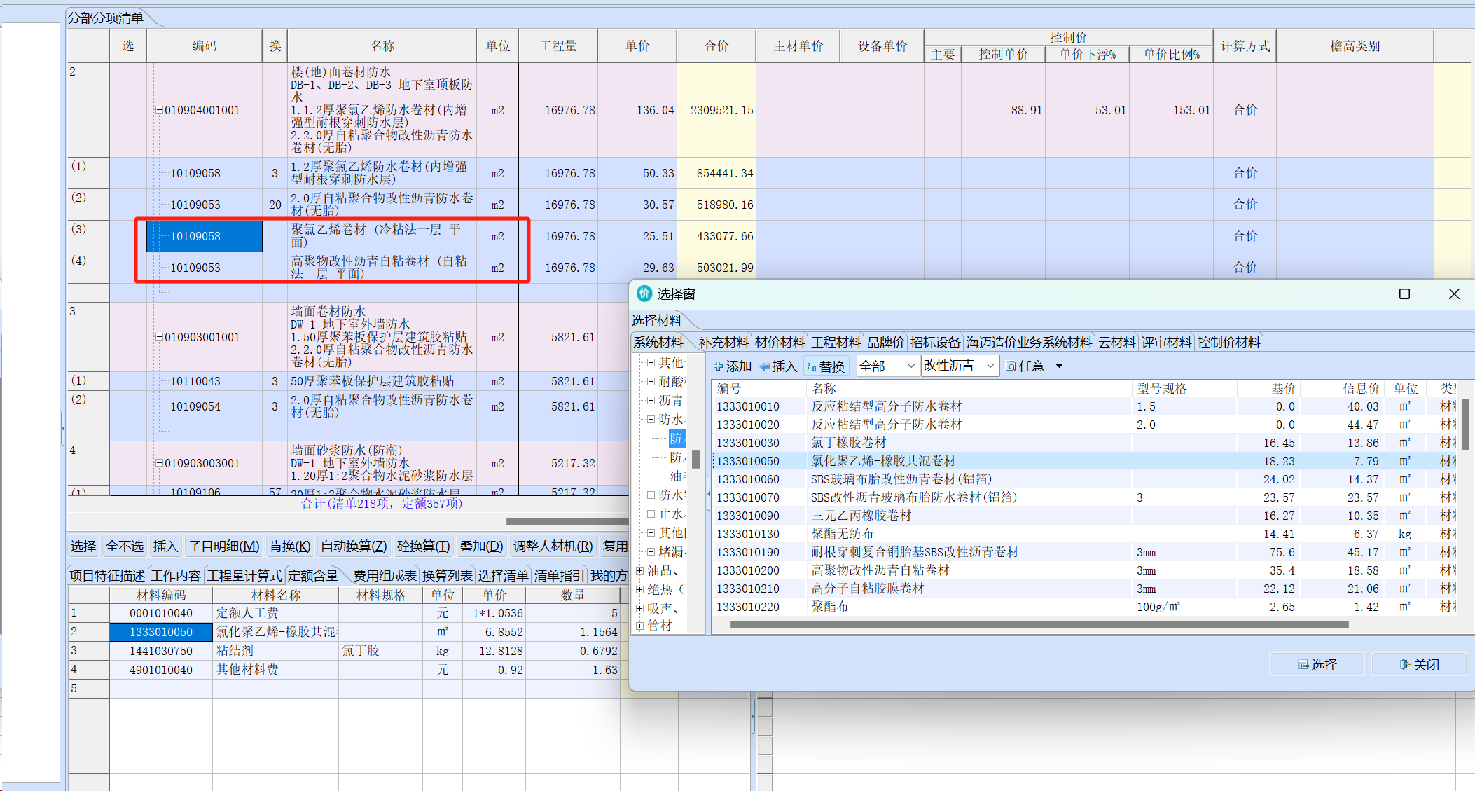1475x791 pixels.
Task: Select material row 1333010030 氯丁橡胶卷材
Action: pos(1086,443)
